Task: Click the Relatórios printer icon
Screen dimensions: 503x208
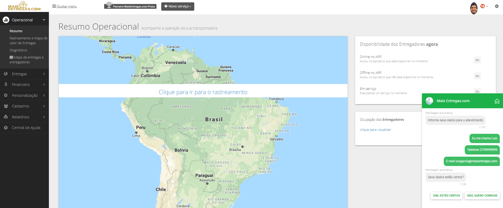Action: click(6, 117)
